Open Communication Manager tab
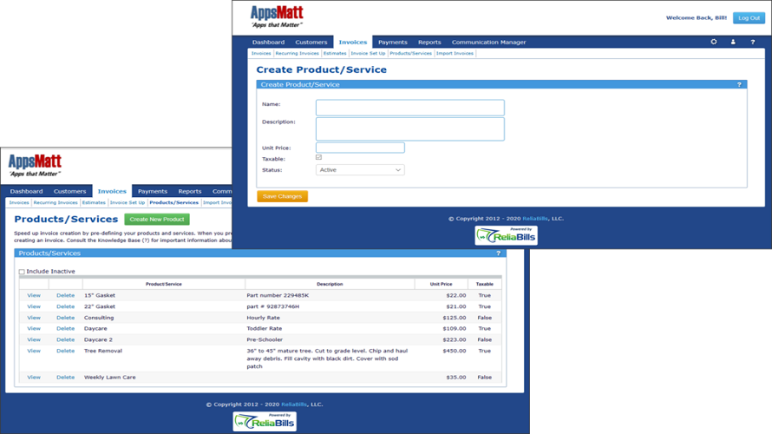Screen dimensions: 772x434 [x=489, y=43]
